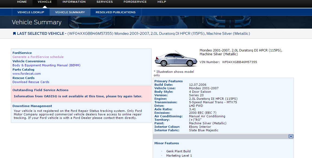Click the Downtime Management heading
Screen dimensions: 312x158
[32, 106]
